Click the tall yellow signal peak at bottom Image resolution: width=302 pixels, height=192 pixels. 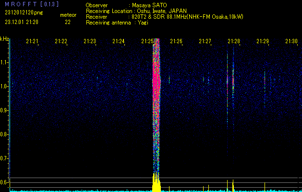pos(157,181)
